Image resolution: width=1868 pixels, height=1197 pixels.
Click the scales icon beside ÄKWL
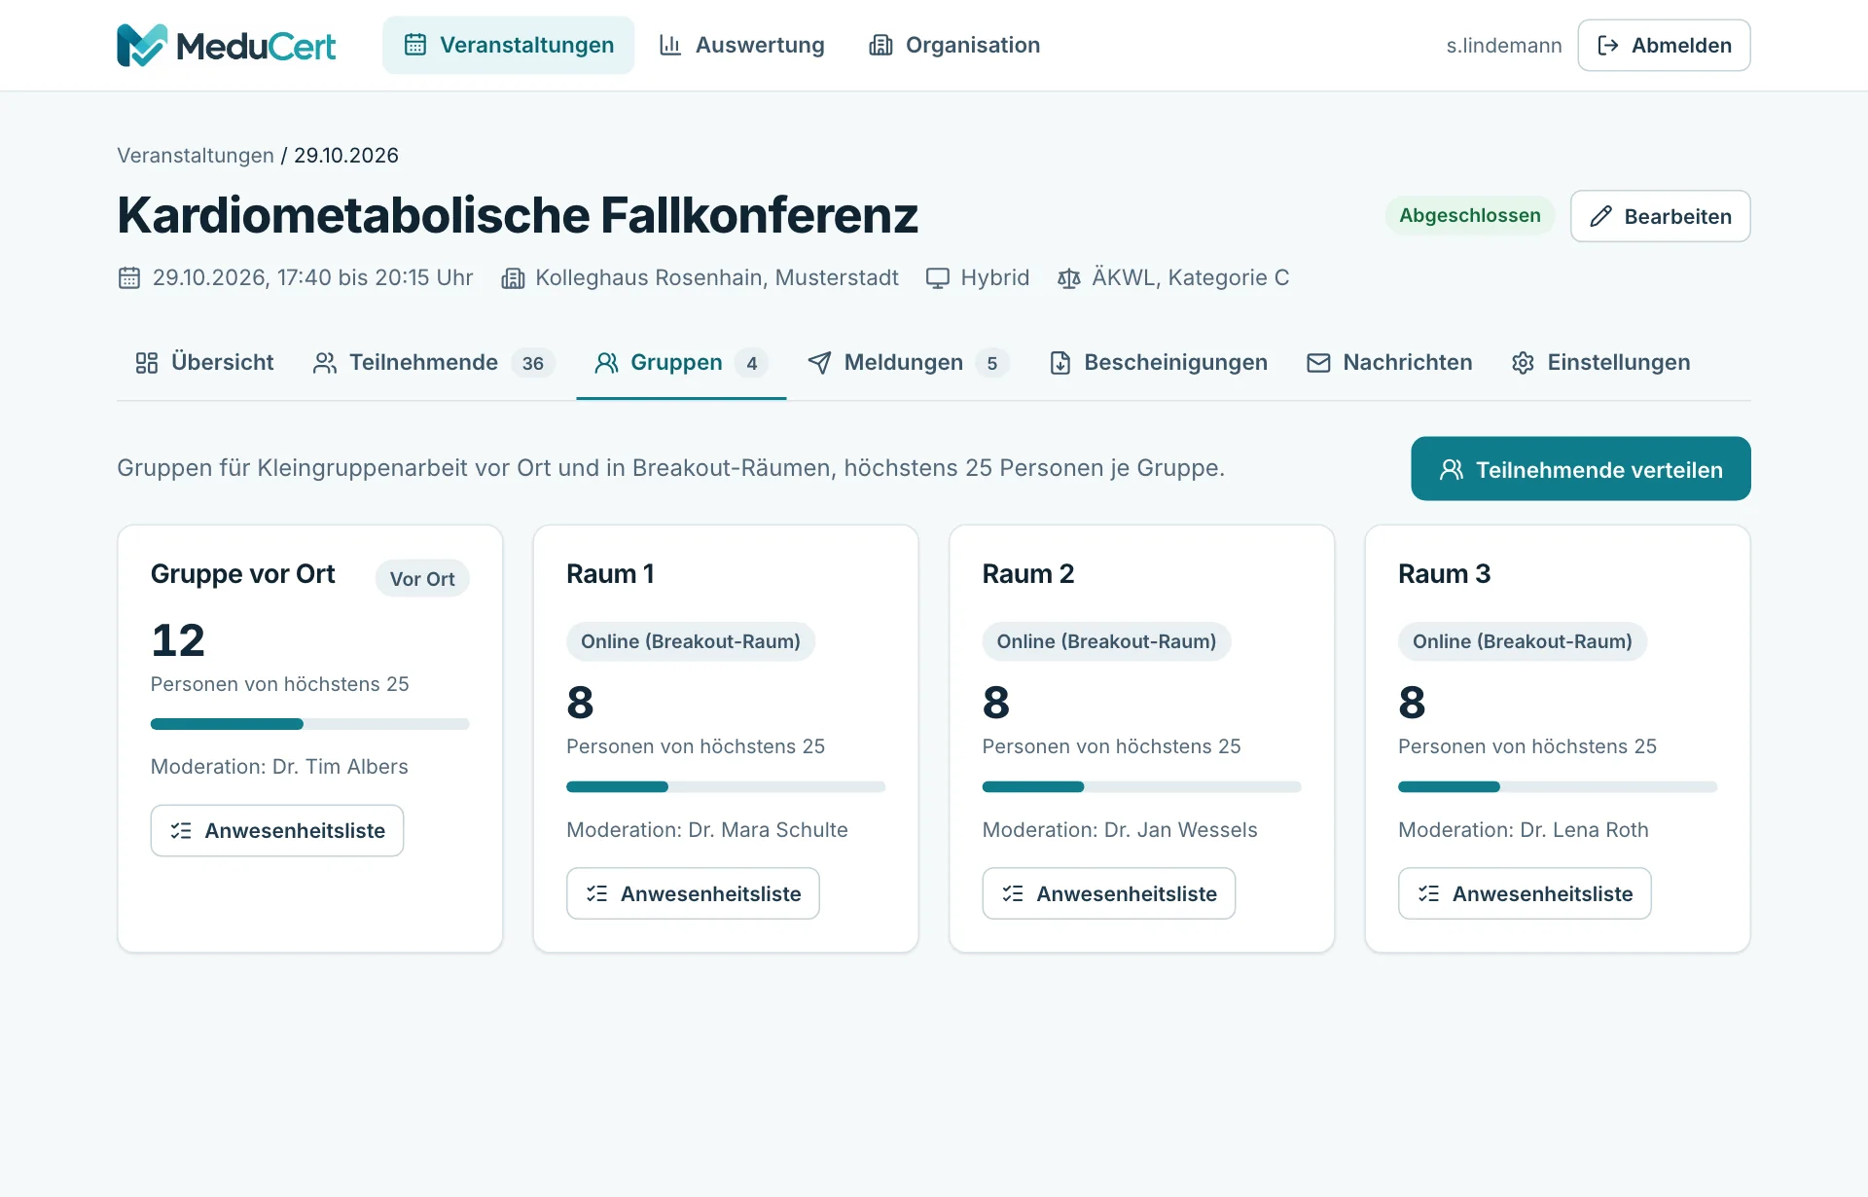click(1069, 278)
